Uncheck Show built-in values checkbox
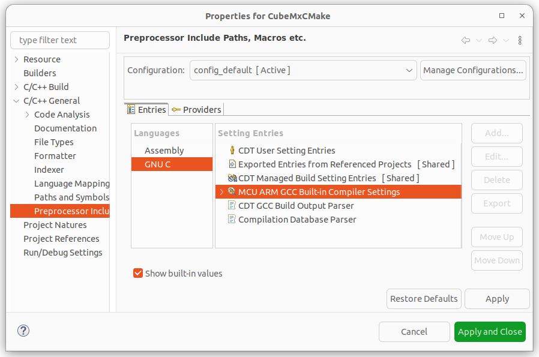 138,273
